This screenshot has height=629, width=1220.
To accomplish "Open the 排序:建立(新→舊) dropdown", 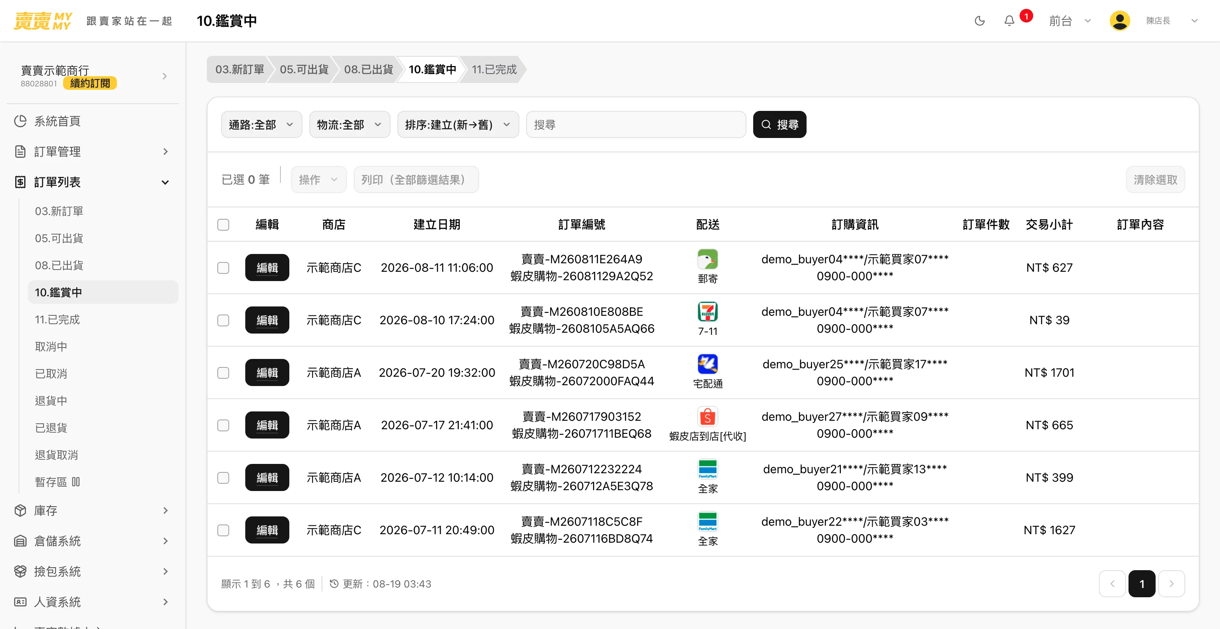I will [458, 124].
